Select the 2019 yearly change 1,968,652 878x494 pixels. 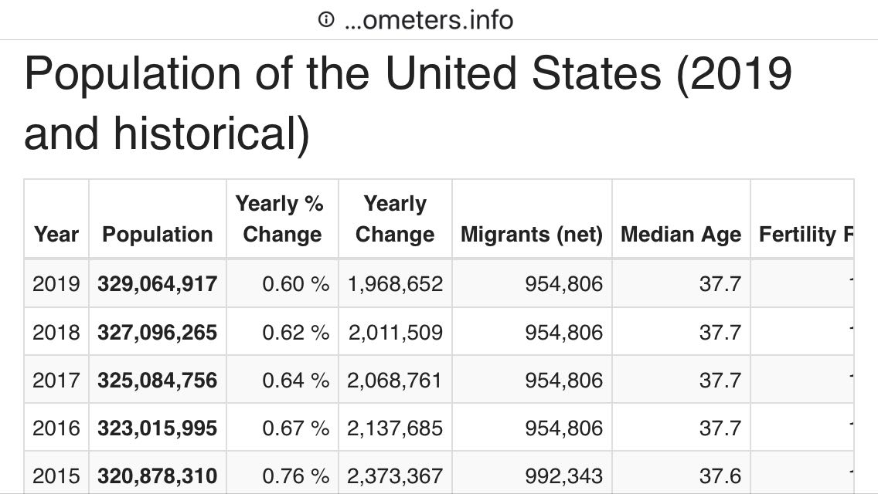396,284
